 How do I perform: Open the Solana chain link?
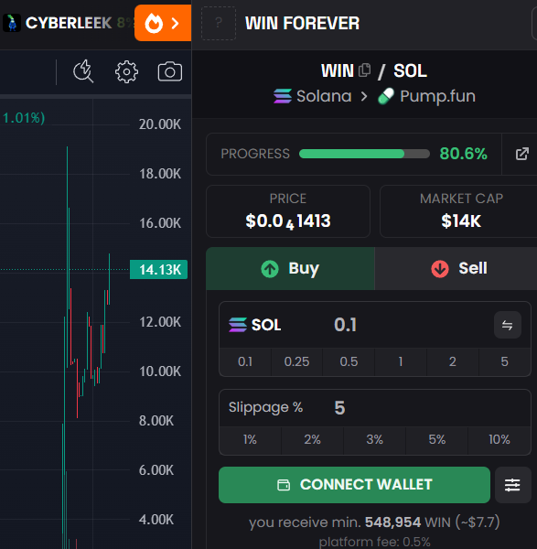point(312,96)
